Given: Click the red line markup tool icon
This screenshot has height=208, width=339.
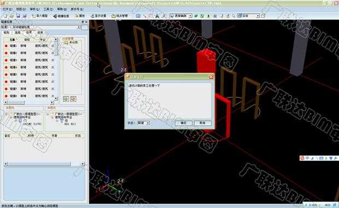Looking at the screenshot, I should (145, 16).
